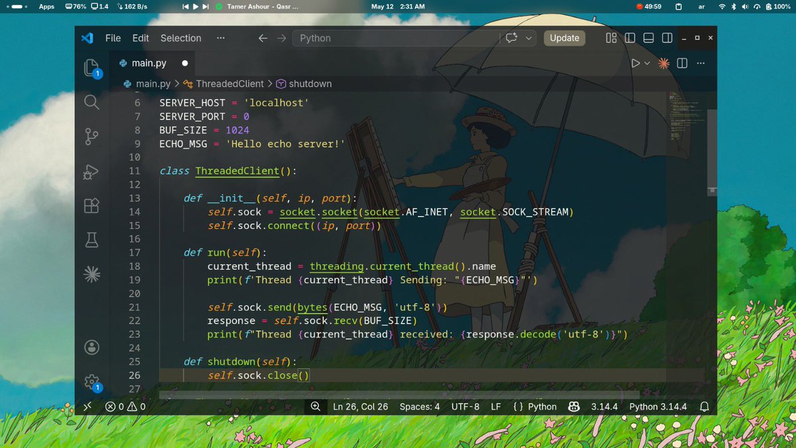The width and height of the screenshot is (796, 448).
Task: Open the Claude starburst view in activity bar
Action: click(92, 274)
